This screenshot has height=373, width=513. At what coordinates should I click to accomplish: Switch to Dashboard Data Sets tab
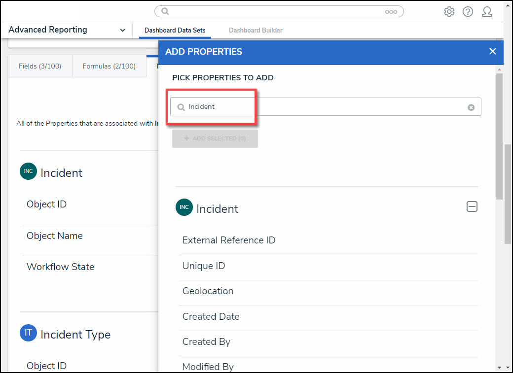tap(175, 31)
